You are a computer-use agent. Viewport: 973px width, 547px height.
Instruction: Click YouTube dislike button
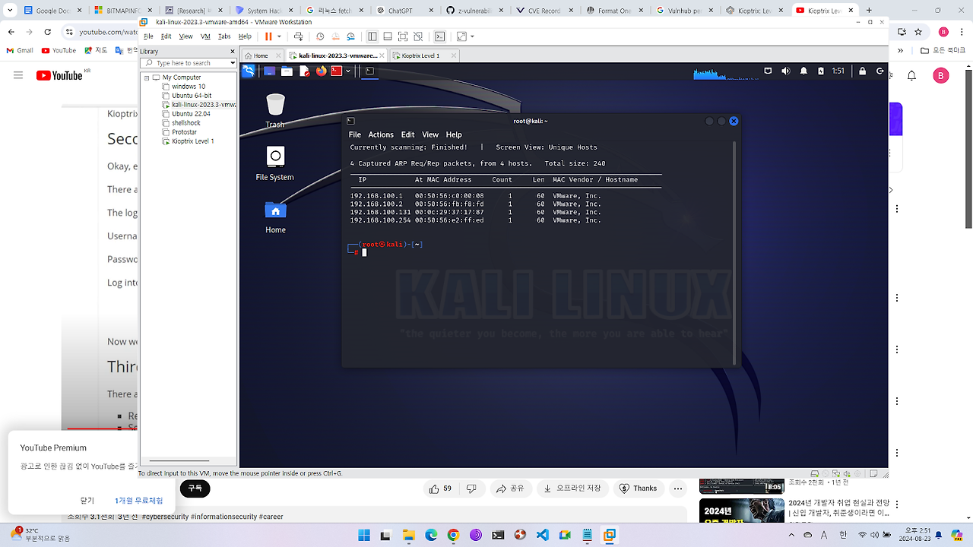(471, 489)
